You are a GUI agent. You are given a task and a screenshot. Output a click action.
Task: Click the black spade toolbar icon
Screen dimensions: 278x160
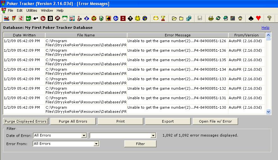pos(251,18)
